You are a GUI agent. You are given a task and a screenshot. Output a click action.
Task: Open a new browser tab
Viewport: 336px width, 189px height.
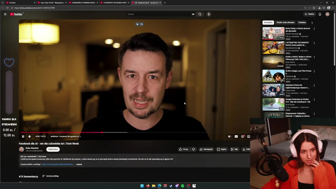point(165,3)
